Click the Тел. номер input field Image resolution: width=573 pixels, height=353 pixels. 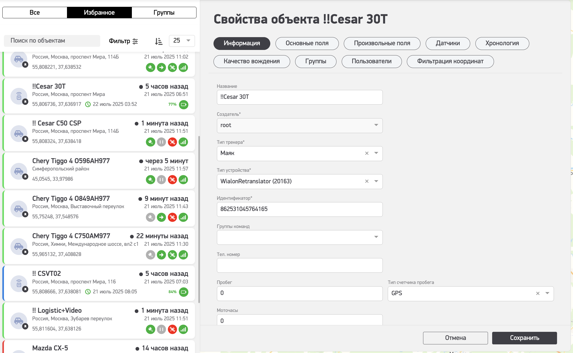coord(300,265)
